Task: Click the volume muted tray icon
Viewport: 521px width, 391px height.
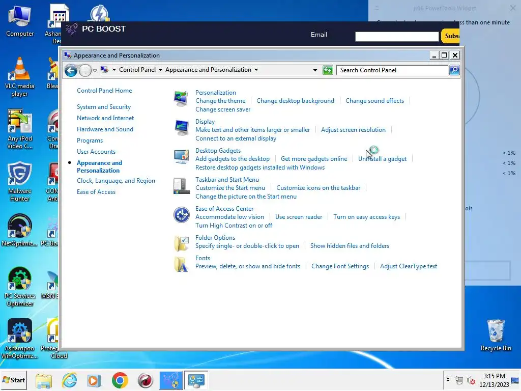Action: 471,380
